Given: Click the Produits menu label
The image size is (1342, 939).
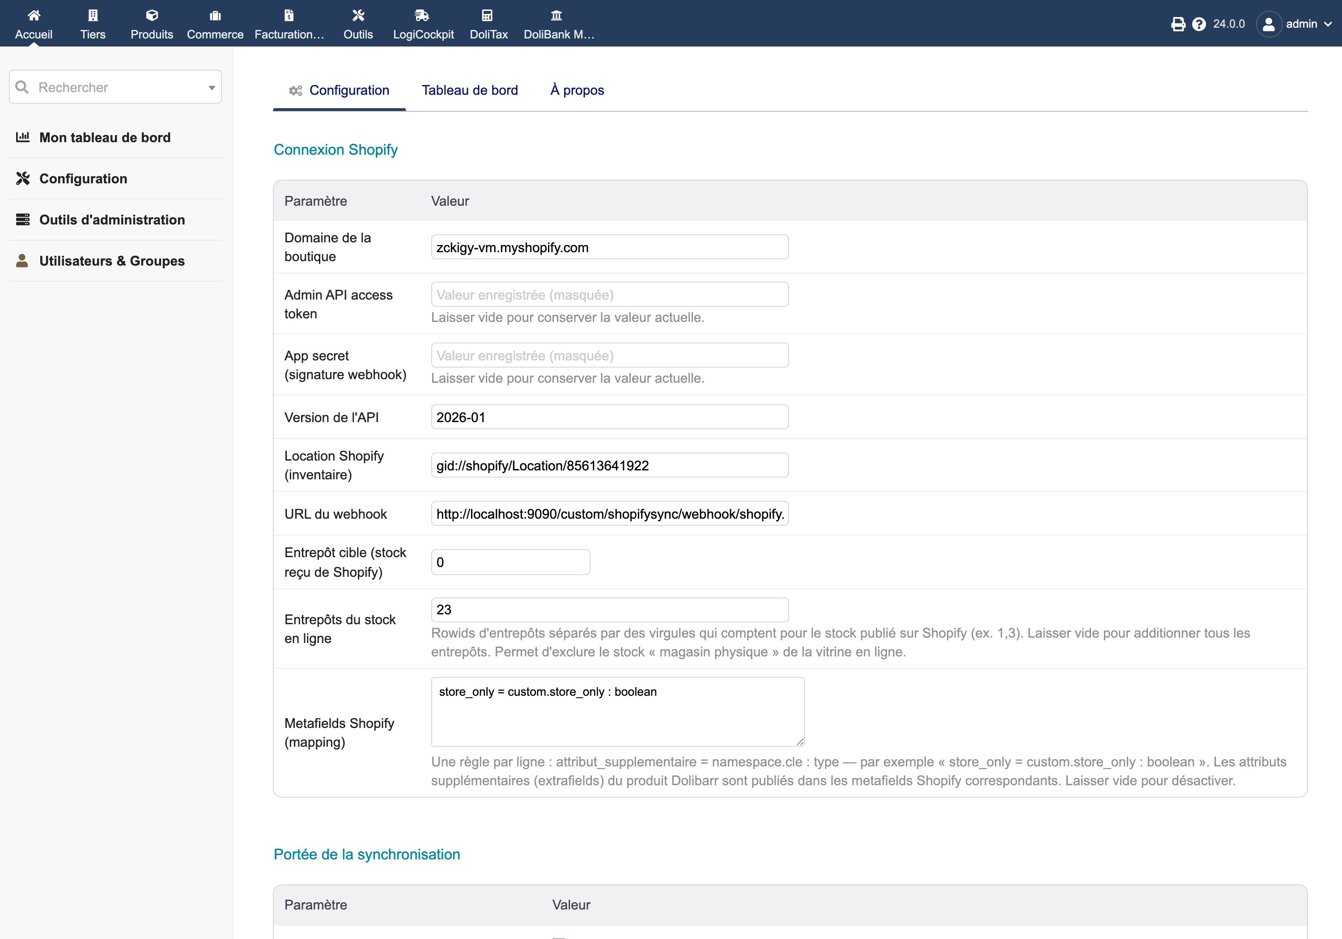Looking at the screenshot, I should (x=152, y=34).
